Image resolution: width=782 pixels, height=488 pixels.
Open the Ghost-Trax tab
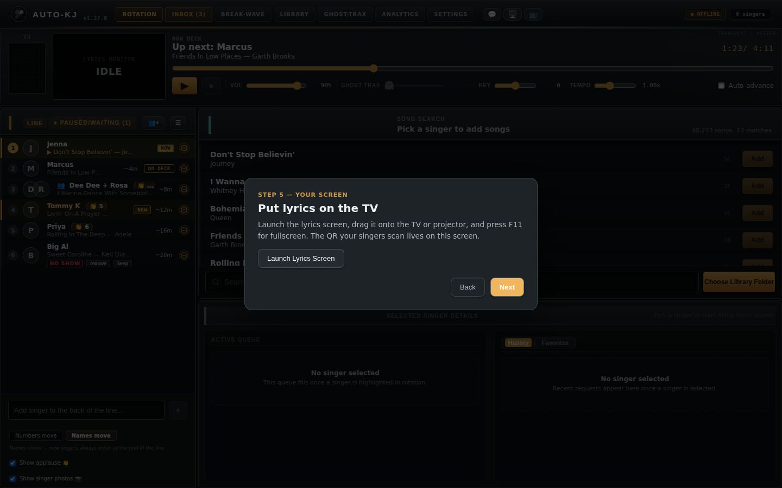(x=345, y=15)
